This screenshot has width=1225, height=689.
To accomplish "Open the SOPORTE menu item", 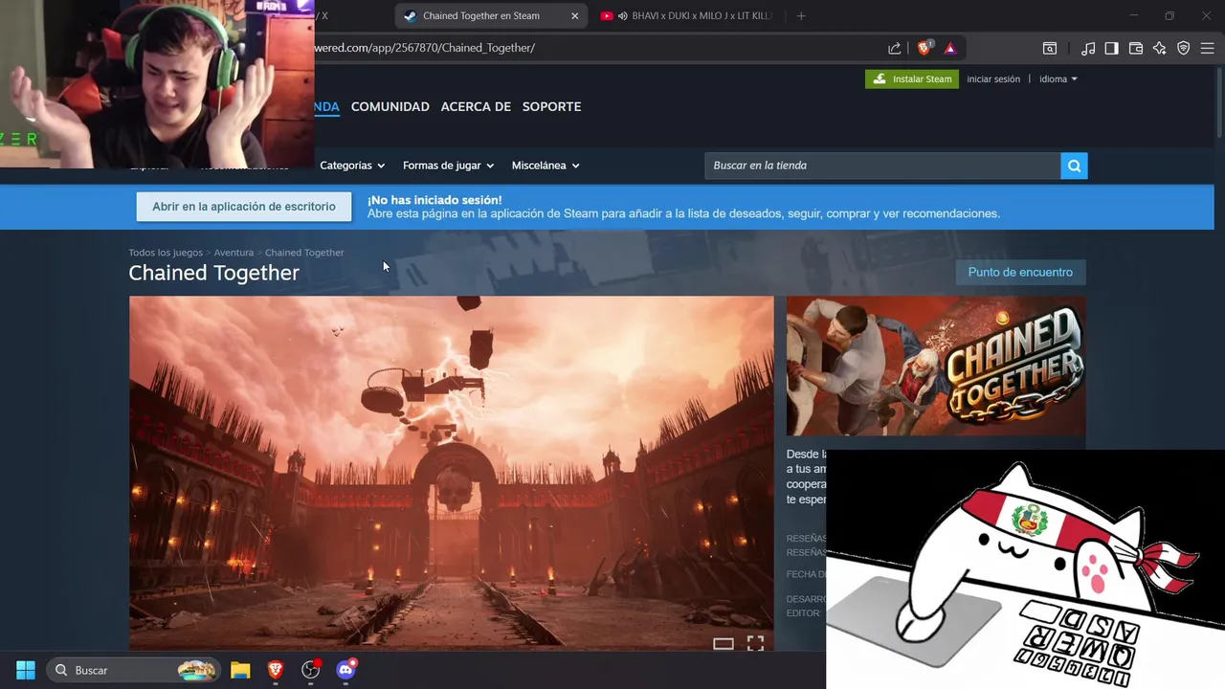I will pos(551,107).
